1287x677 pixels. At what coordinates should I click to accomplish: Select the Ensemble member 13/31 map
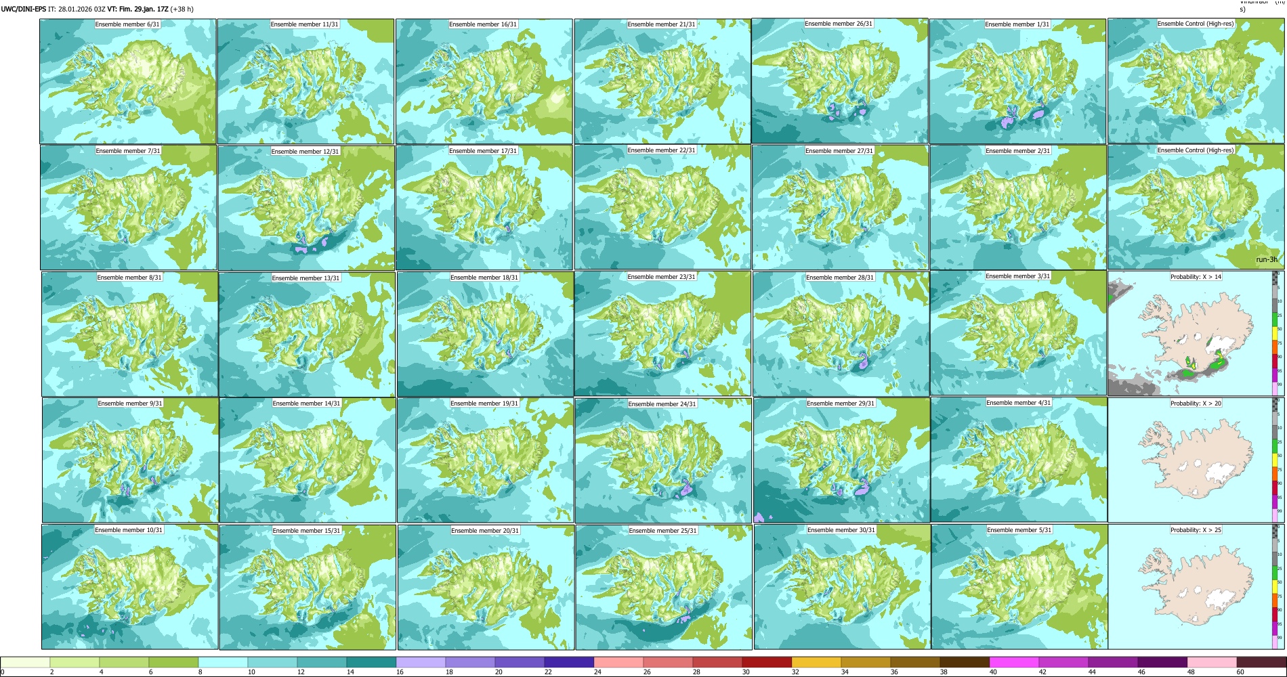coord(307,334)
